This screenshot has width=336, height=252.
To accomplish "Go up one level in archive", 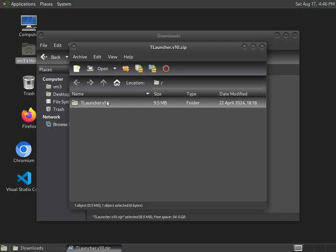I will click(x=103, y=82).
